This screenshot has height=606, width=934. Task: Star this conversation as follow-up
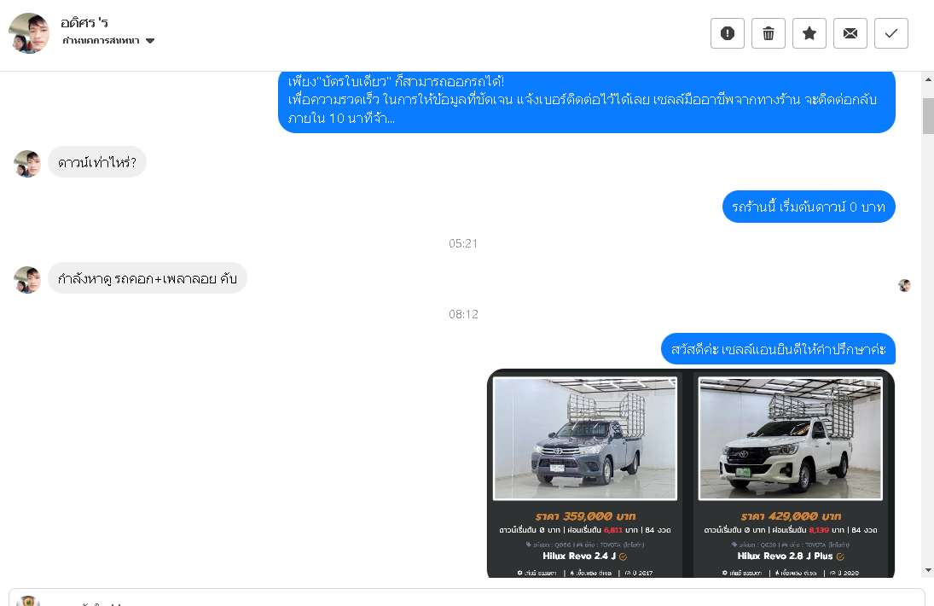coord(809,33)
